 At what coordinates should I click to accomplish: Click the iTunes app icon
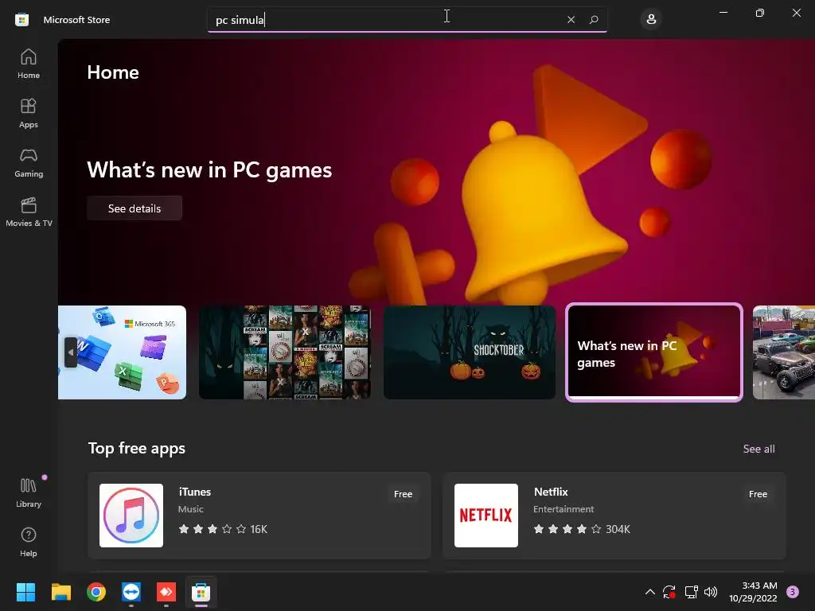131,516
